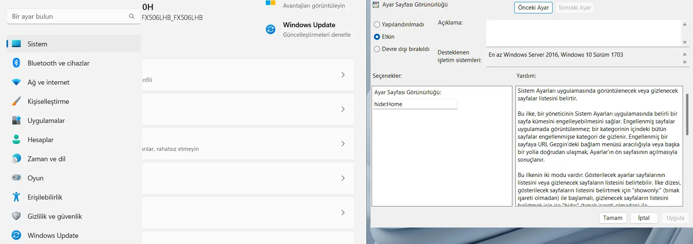The image size is (693, 244).
Task: Open Gizlilik ve güvenlik settings
Action: [74, 216]
